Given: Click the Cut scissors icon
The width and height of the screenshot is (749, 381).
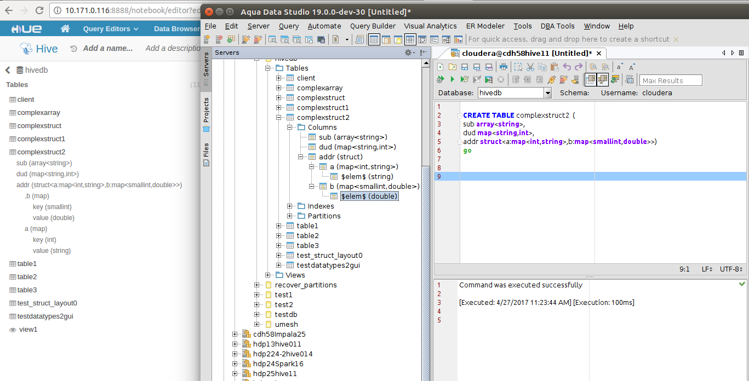Looking at the screenshot, I should 530,67.
